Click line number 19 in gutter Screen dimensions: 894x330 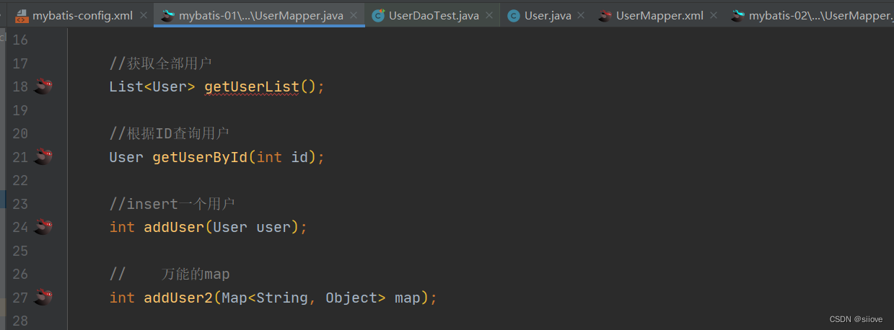20,110
